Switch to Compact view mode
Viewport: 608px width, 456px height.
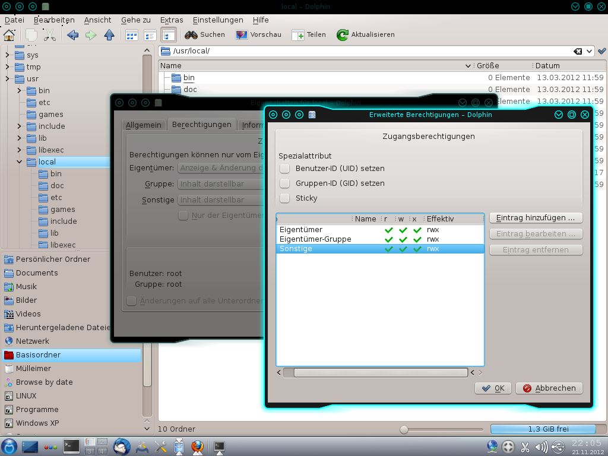coord(150,35)
